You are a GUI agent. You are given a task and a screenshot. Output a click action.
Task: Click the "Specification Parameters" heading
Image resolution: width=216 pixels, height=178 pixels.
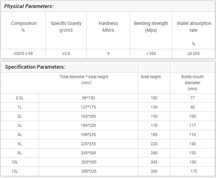click(35, 67)
